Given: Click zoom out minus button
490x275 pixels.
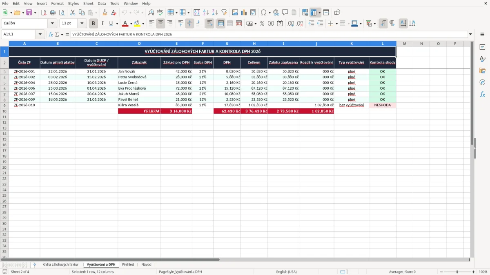Looking at the screenshot, I should (441, 272).
